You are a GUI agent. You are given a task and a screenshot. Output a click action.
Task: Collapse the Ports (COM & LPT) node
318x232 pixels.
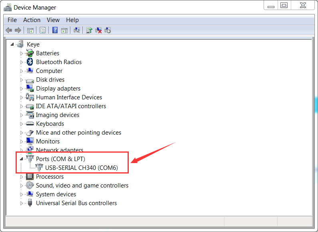22,159
